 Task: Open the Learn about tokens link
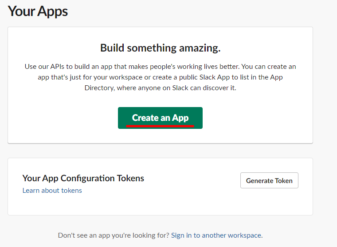[52, 191]
